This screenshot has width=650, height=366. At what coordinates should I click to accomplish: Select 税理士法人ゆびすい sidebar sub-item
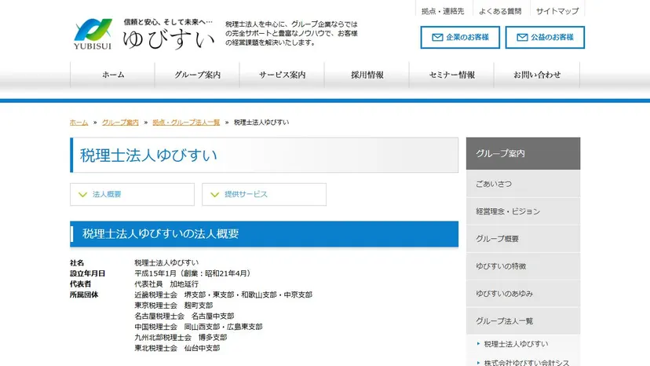(x=516, y=344)
